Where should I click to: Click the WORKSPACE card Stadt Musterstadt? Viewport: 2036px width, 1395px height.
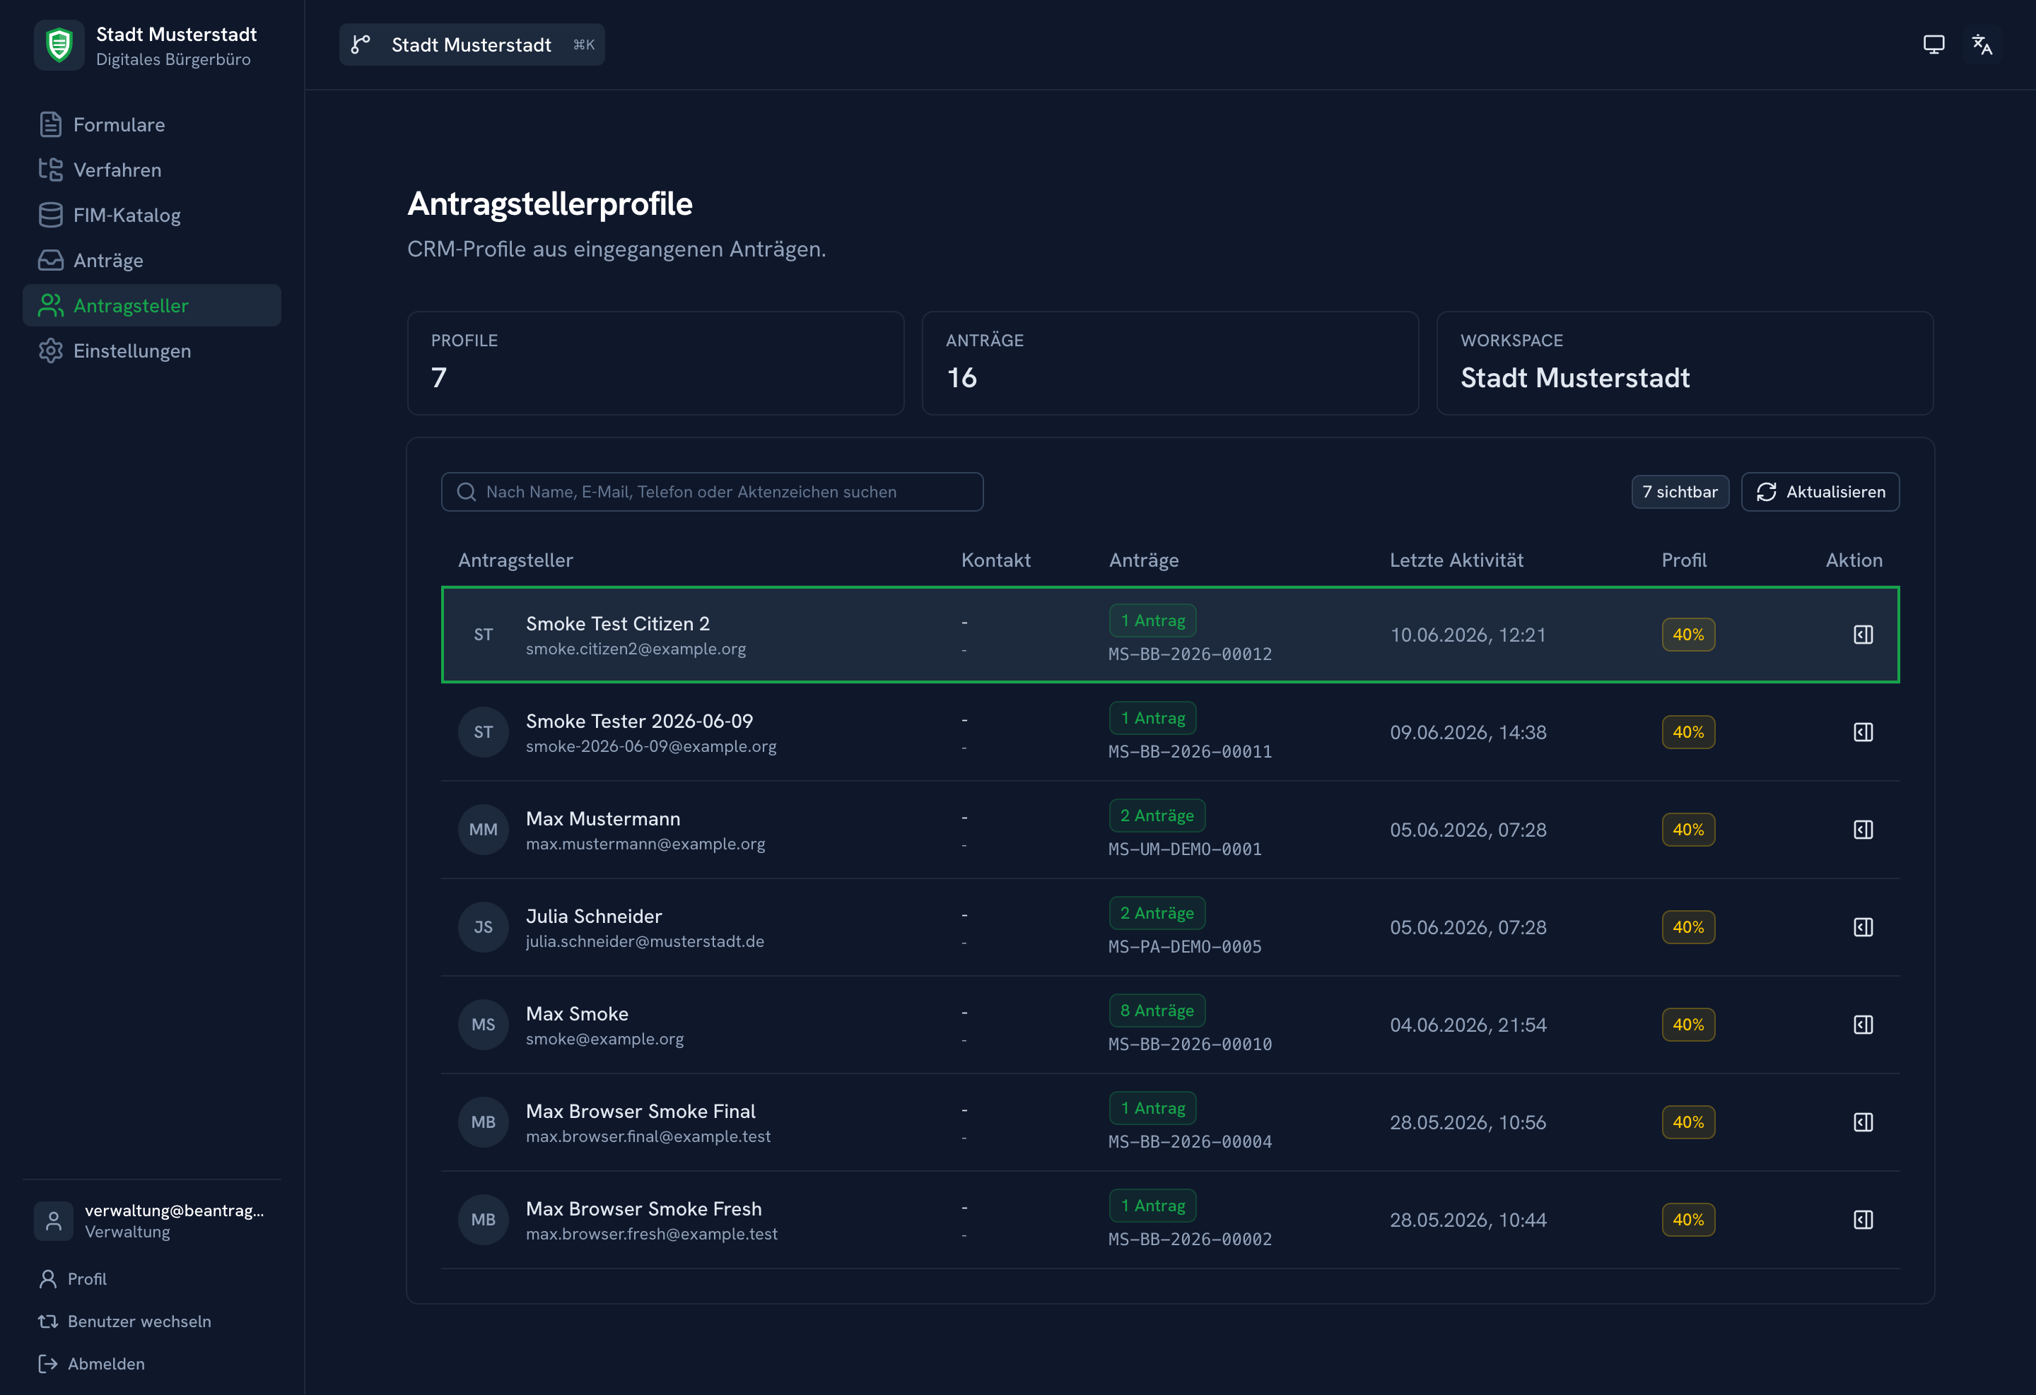[x=1685, y=363]
